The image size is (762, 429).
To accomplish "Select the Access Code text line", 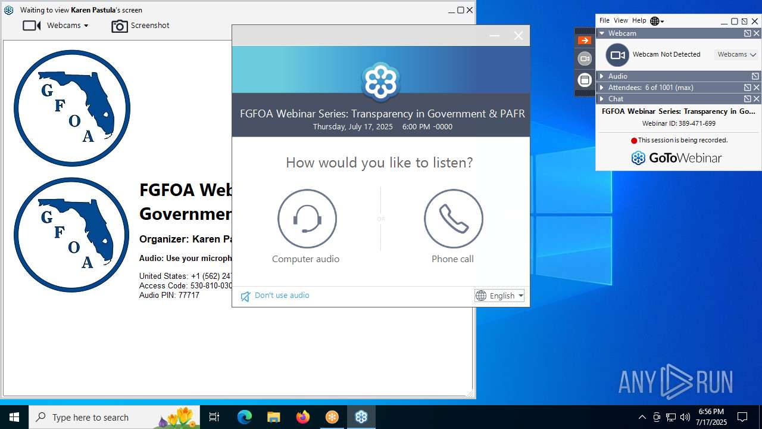I will [186, 285].
